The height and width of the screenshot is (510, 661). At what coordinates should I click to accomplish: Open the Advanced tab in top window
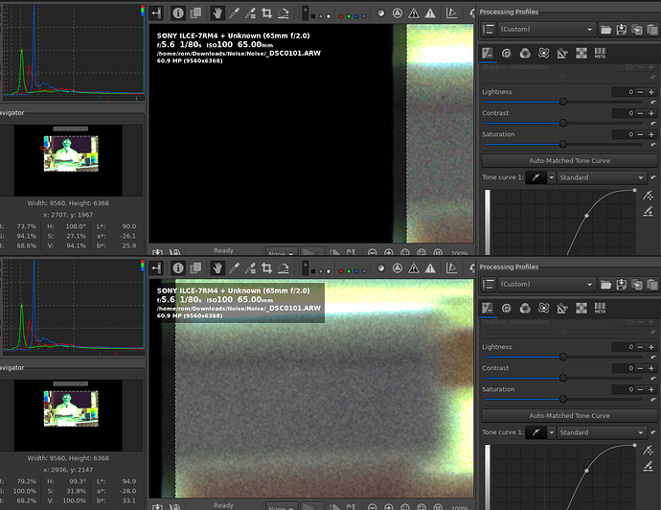(x=544, y=53)
